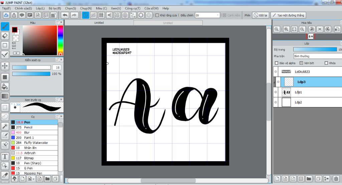Click zoom in icon in Hoa tiêu panel

coord(286,29)
